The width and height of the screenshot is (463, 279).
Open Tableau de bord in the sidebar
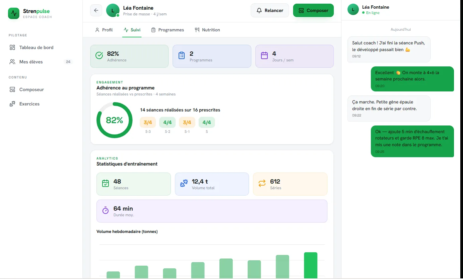(41, 47)
